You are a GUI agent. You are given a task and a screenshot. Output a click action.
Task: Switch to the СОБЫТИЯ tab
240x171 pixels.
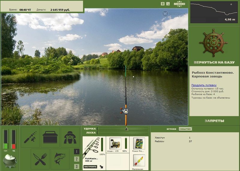[x=185, y=129]
